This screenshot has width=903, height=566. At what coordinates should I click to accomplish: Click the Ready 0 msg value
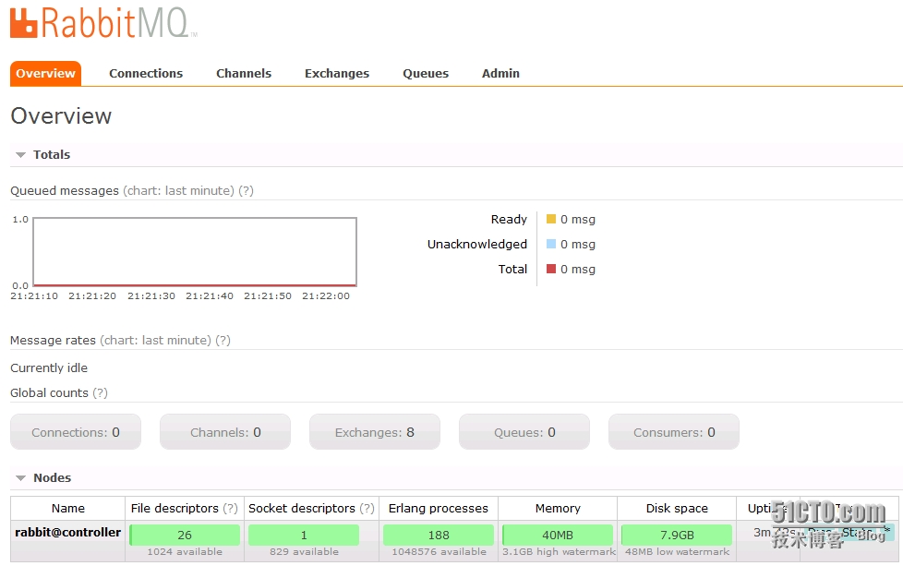(578, 220)
